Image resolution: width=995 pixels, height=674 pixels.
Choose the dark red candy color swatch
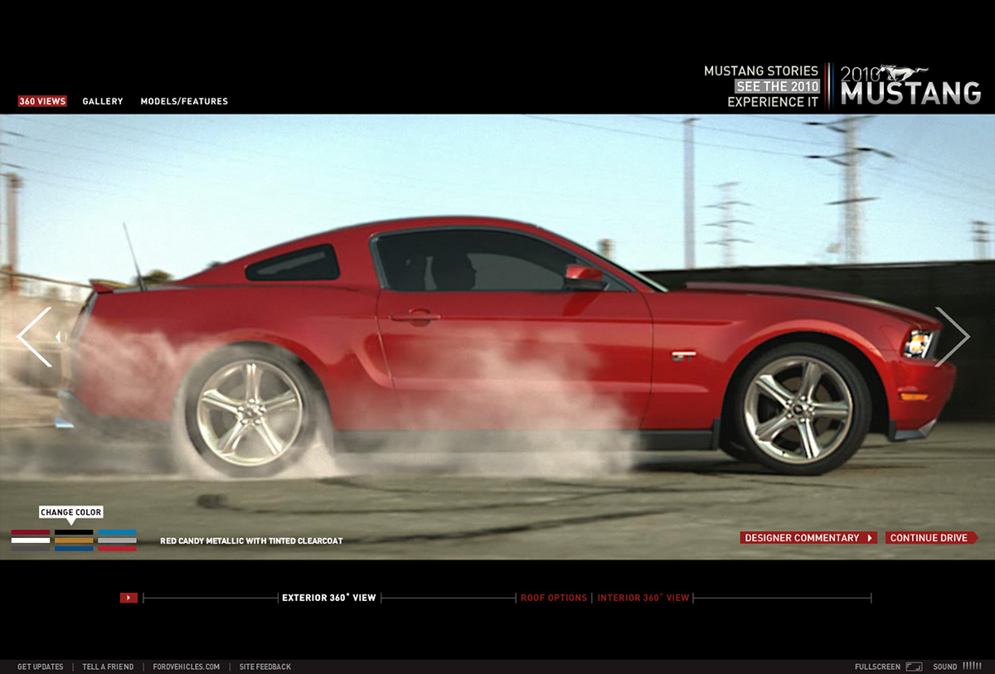(31, 532)
